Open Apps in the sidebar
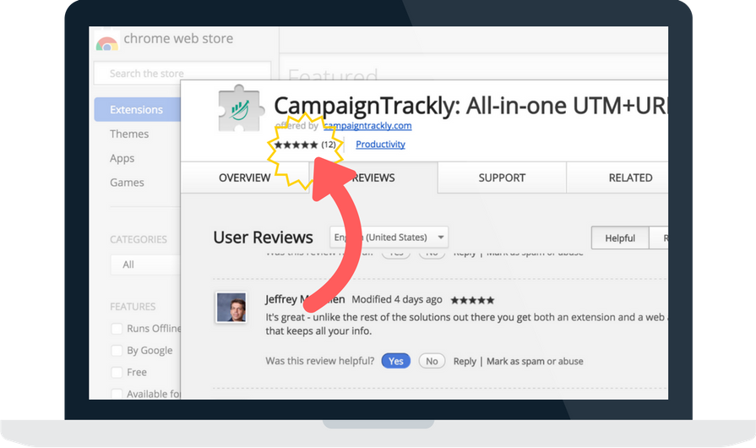This screenshot has height=448, width=756. click(122, 158)
